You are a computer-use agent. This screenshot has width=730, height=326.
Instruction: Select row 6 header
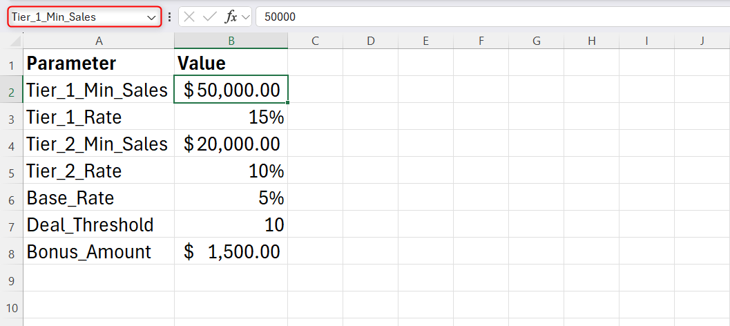click(x=12, y=198)
